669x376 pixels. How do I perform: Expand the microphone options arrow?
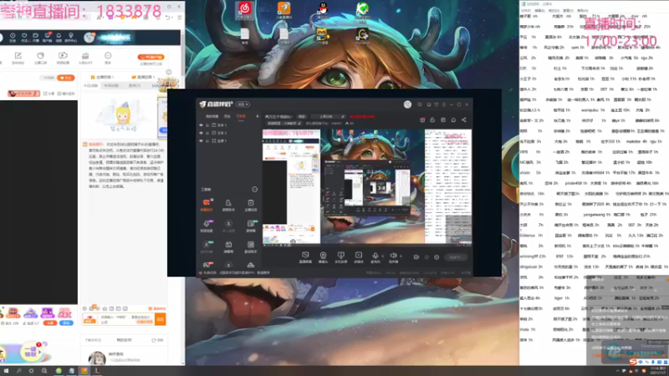(383, 257)
